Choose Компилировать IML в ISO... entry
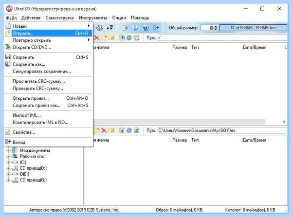The height and width of the screenshot is (217, 292). coord(48,122)
